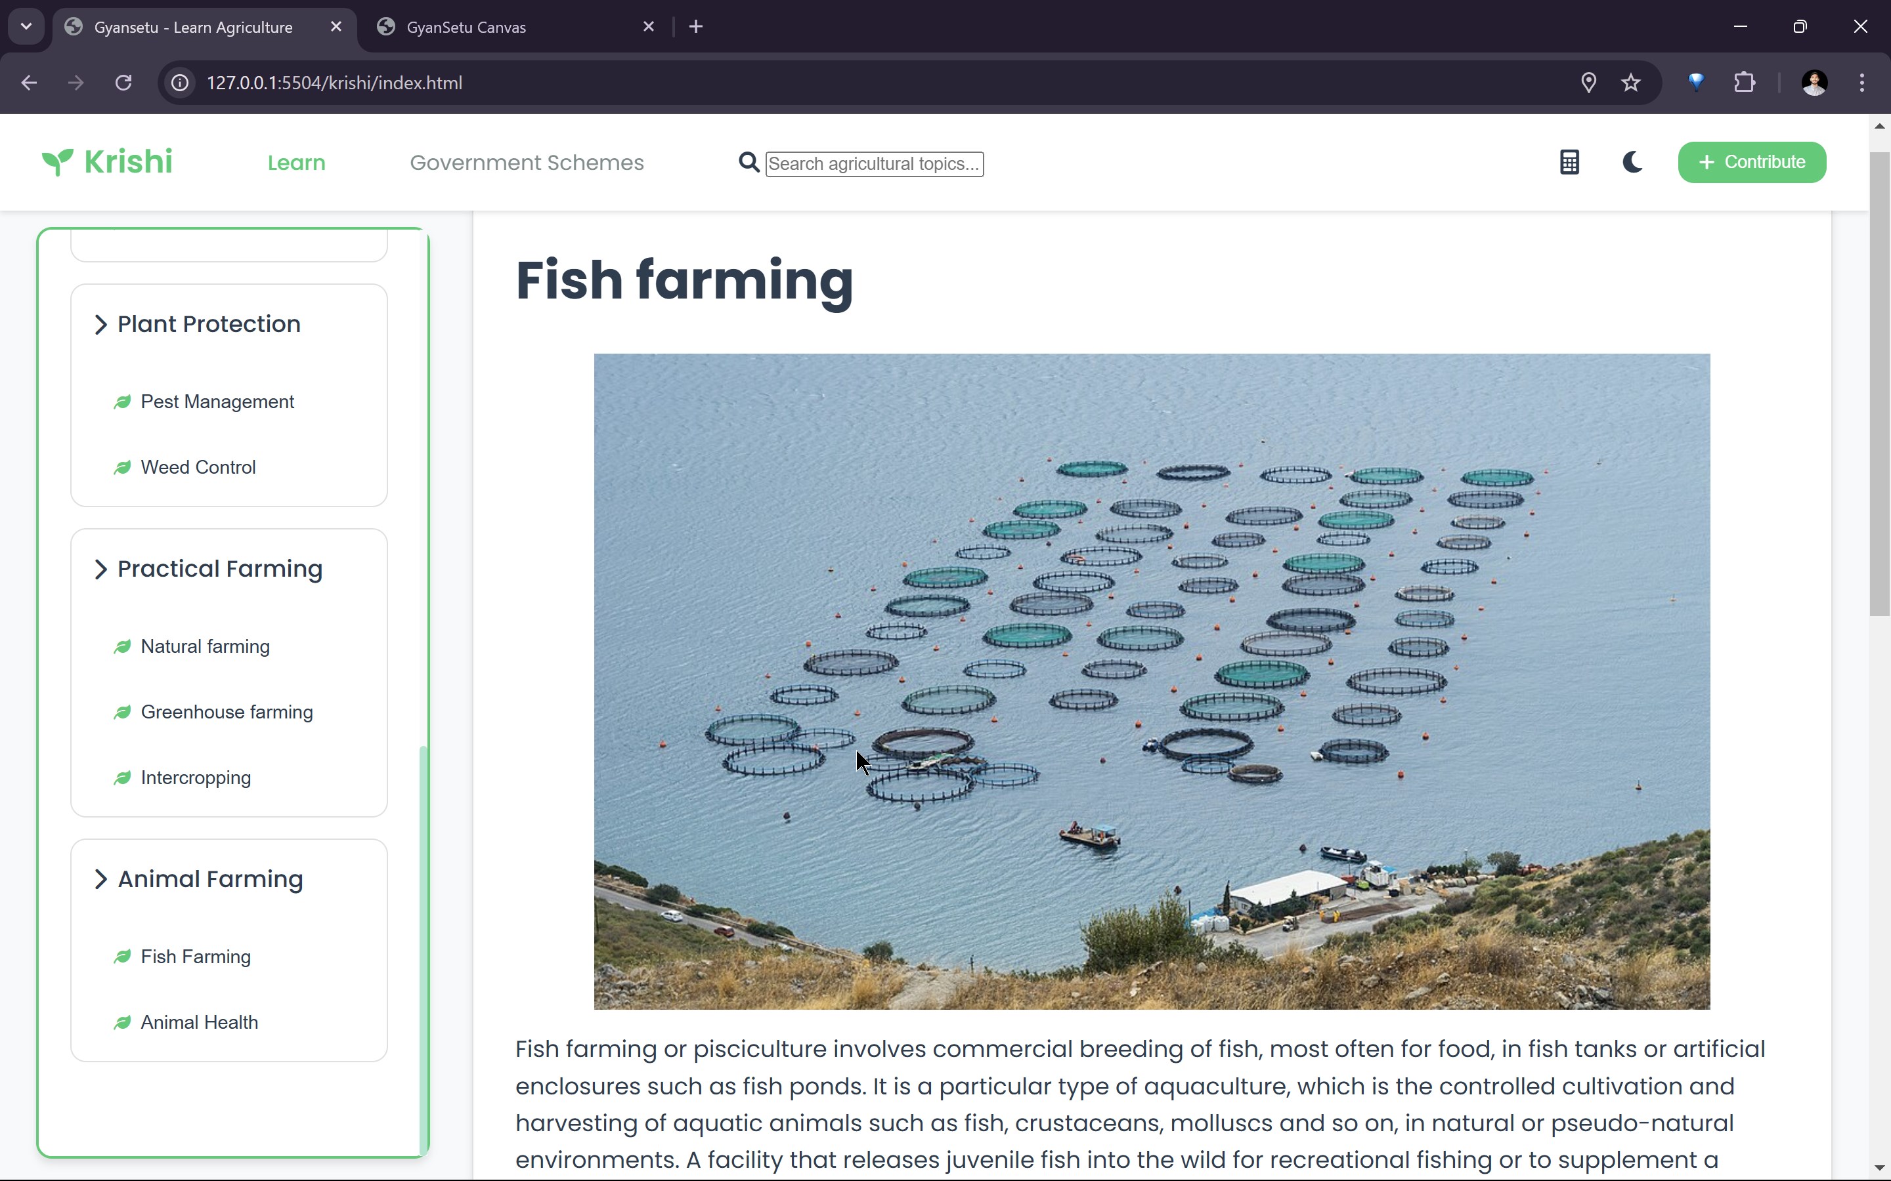Bookmark this page with star icon
The width and height of the screenshot is (1891, 1181).
tap(1630, 83)
